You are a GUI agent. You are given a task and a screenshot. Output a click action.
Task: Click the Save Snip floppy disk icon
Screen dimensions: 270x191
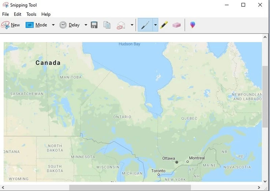(x=94, y=25)
